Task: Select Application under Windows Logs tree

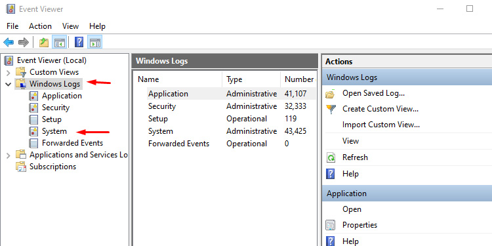Action: click(62, 96)
